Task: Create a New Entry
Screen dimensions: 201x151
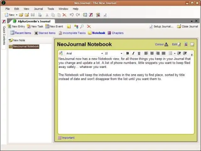Action: pos(16,26)
